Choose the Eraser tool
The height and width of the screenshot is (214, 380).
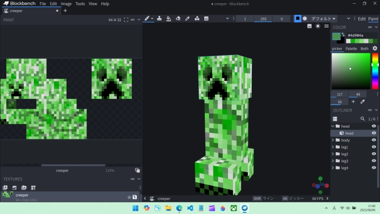point(178,18)
